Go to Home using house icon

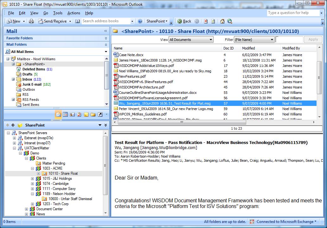click(x=222, y=21)
